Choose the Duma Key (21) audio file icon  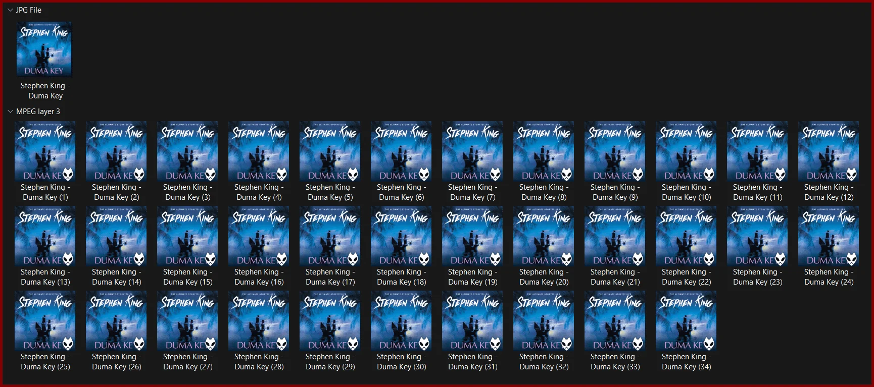(x=615, y=236)
